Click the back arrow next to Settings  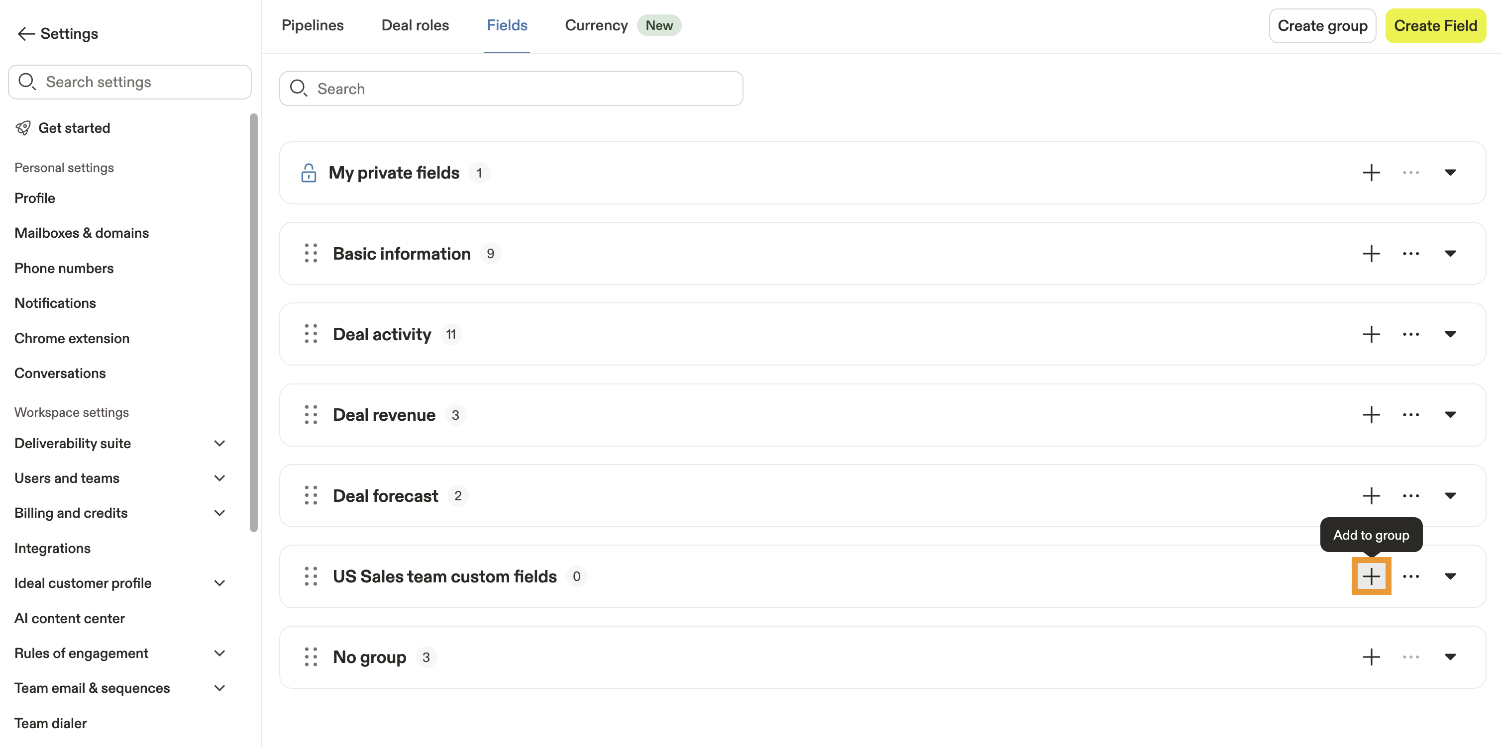(26, 34)
